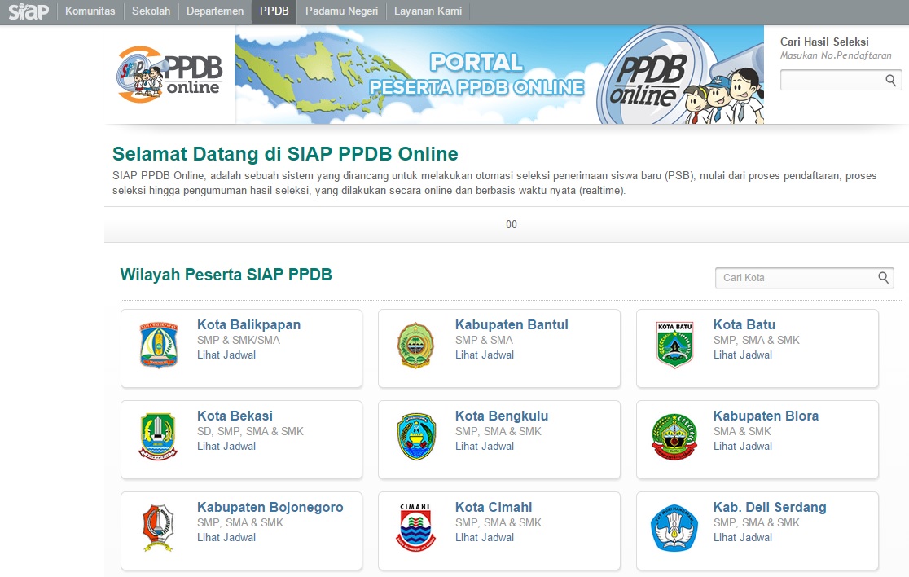
Task: Click Lihat Jadwal for Kab. Deli Serdang
Action: coord(743,537)
